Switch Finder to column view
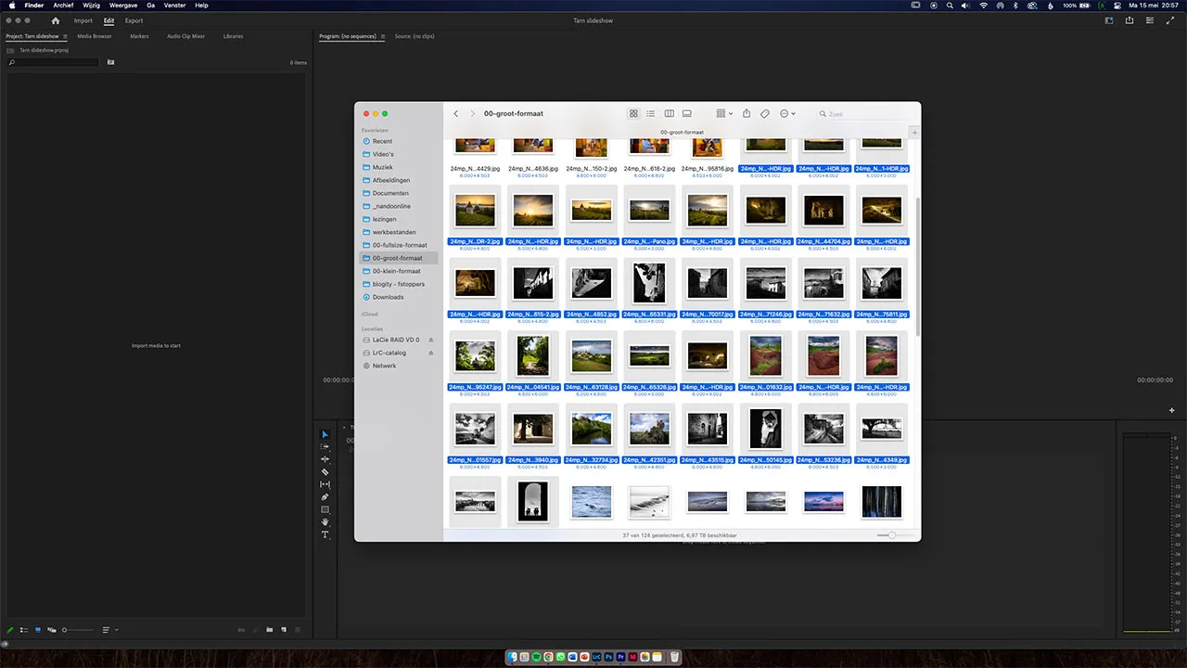This screenshot has height=668, width=1187. (669, 113)
